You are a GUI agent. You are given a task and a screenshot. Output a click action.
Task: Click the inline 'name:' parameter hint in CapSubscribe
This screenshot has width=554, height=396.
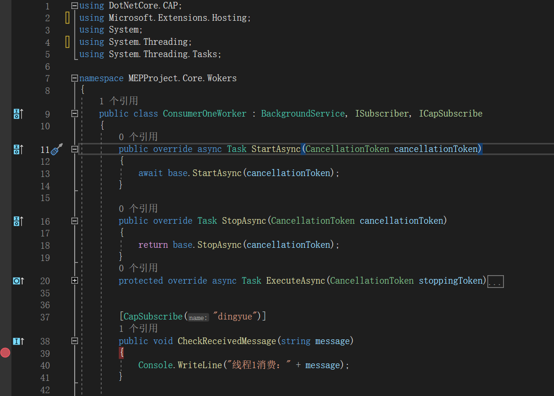point(198,317)
